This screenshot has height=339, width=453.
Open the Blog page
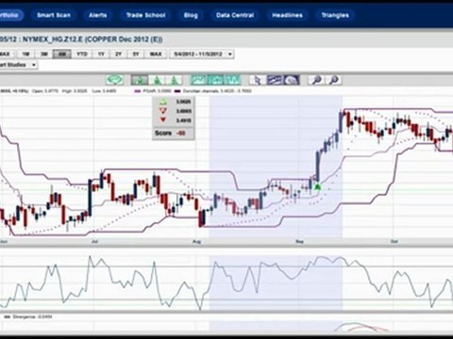191,15
